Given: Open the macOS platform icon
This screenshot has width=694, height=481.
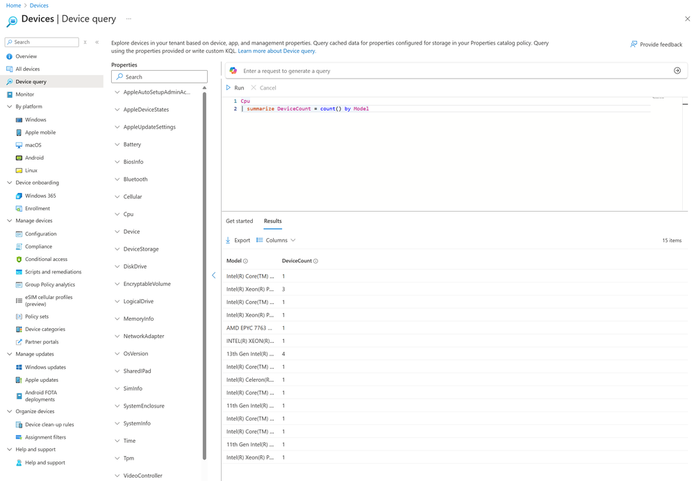Looking at the screenshot, I should [x=19, y=145].
